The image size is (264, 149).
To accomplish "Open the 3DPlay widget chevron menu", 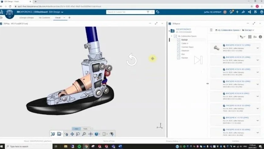I will (162, 23).
